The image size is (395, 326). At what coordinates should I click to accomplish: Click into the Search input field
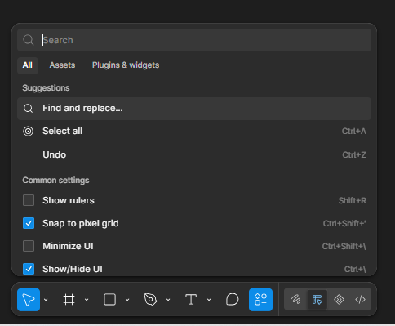(x=194, y=40)
